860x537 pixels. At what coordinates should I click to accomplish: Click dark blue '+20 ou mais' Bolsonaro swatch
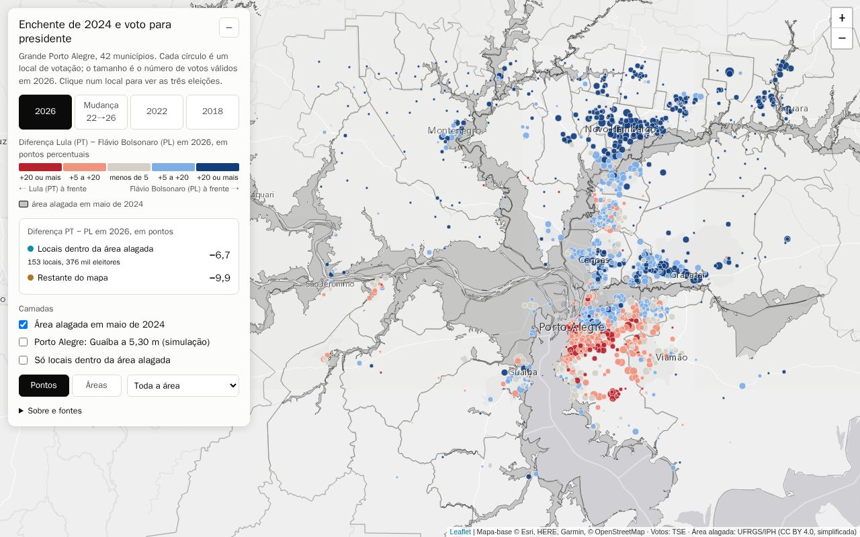(218, 167)
